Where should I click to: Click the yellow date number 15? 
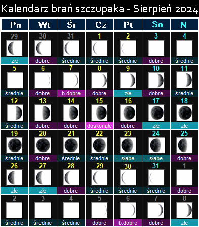click(x=99, y=101)
